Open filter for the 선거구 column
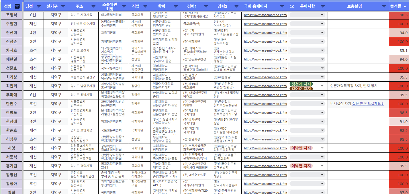409x194 pixels. click(x=63, y=6)
